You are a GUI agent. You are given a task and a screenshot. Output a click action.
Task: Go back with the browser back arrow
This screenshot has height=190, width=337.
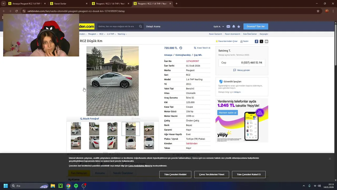(4, 11)
